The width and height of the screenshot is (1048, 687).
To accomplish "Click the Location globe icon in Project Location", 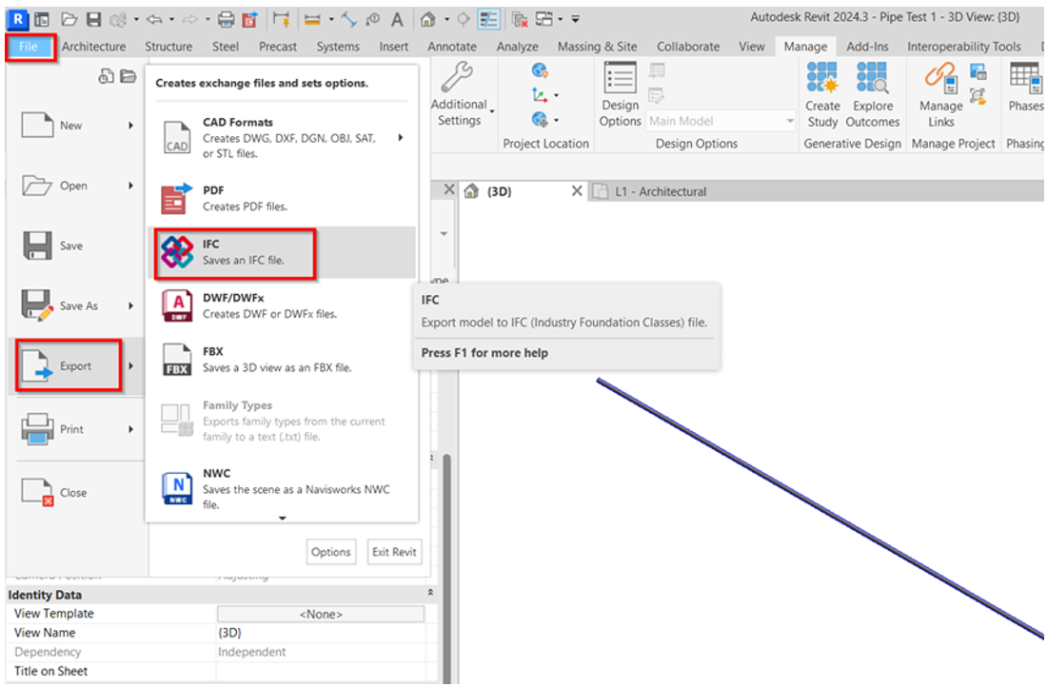I will coord(540,70).
